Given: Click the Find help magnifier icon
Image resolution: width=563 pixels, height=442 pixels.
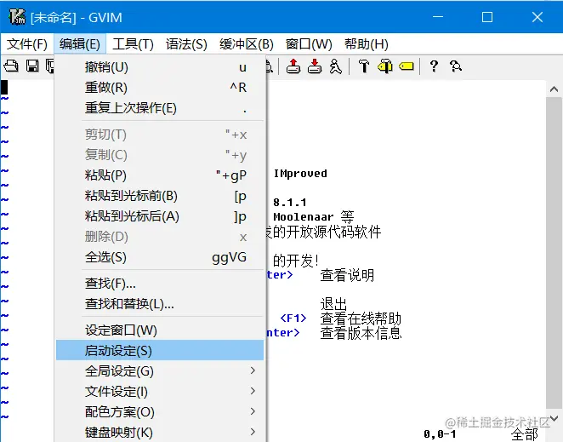Looking at the screenshot, I should [x=456, y=66].
